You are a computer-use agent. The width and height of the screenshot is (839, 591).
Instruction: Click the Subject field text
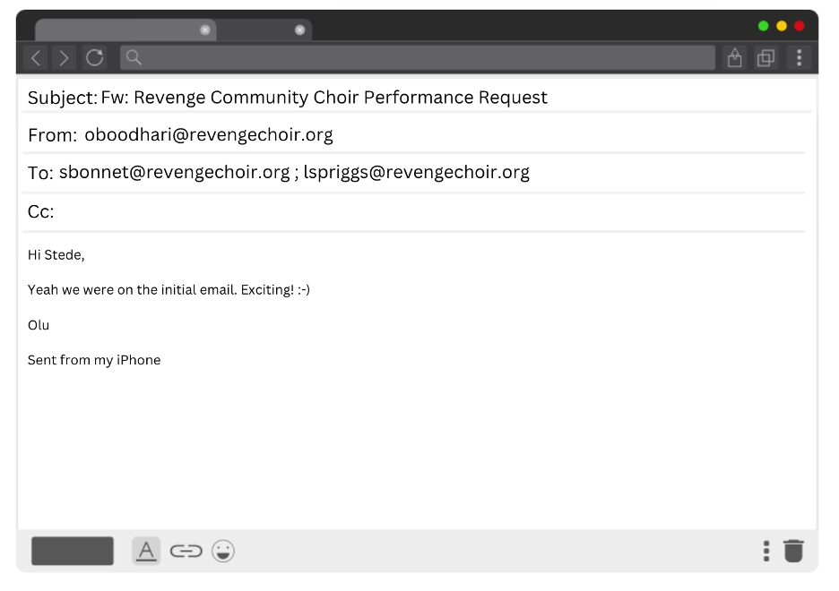pos(324,98)
